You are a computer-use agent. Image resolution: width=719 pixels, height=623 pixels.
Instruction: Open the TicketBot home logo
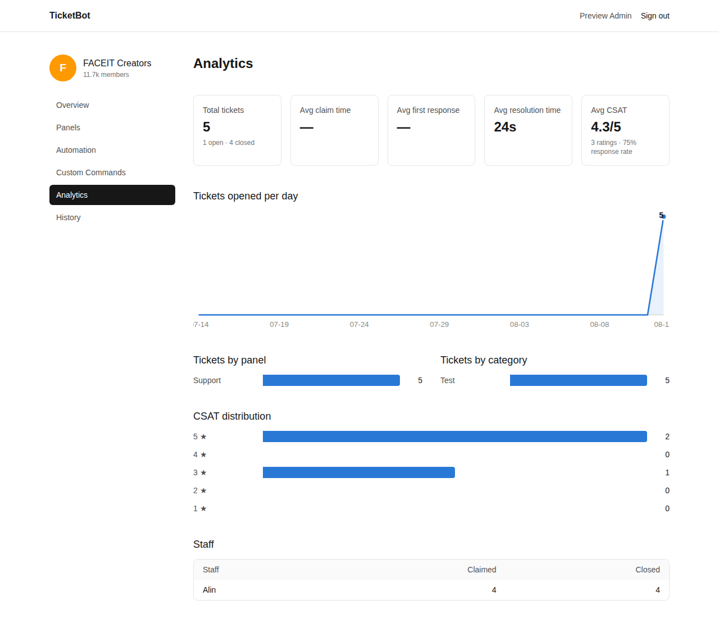(x=70, y=16)
